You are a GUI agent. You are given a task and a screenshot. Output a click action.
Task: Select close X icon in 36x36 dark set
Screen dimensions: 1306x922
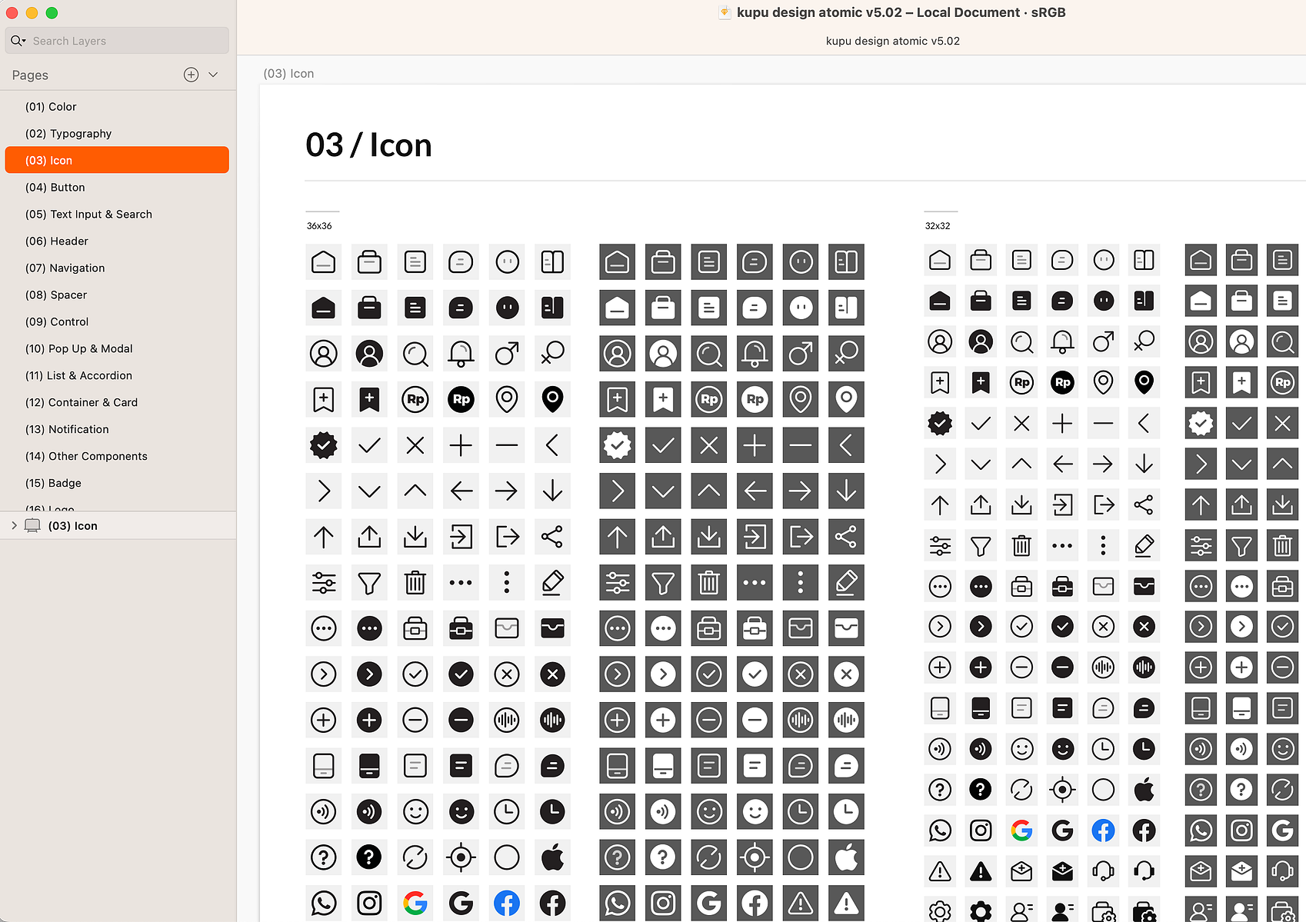click(709, 445)
